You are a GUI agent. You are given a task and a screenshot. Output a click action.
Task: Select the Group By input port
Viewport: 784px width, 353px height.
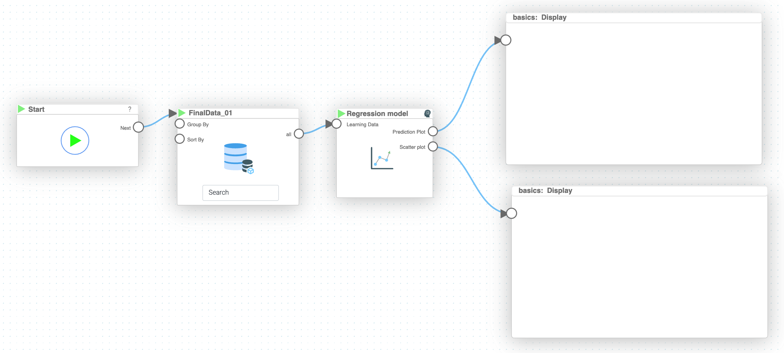(x=180, y=124)
